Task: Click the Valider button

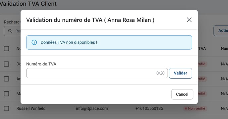Action: point(181,73)
